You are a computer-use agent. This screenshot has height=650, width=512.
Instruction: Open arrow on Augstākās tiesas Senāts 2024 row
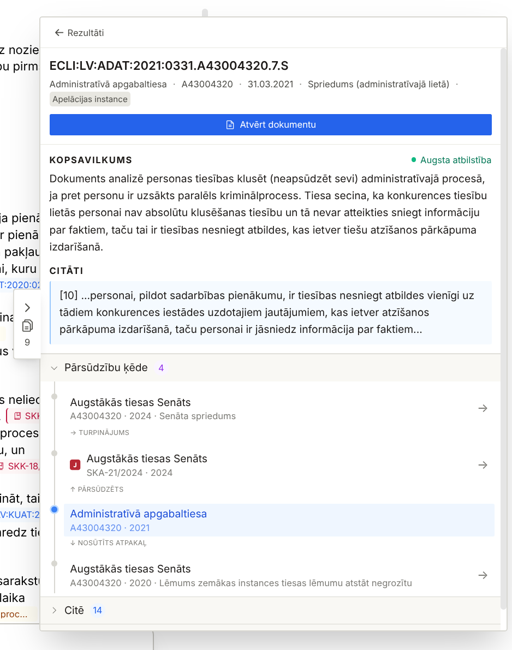tap(483, 408)
